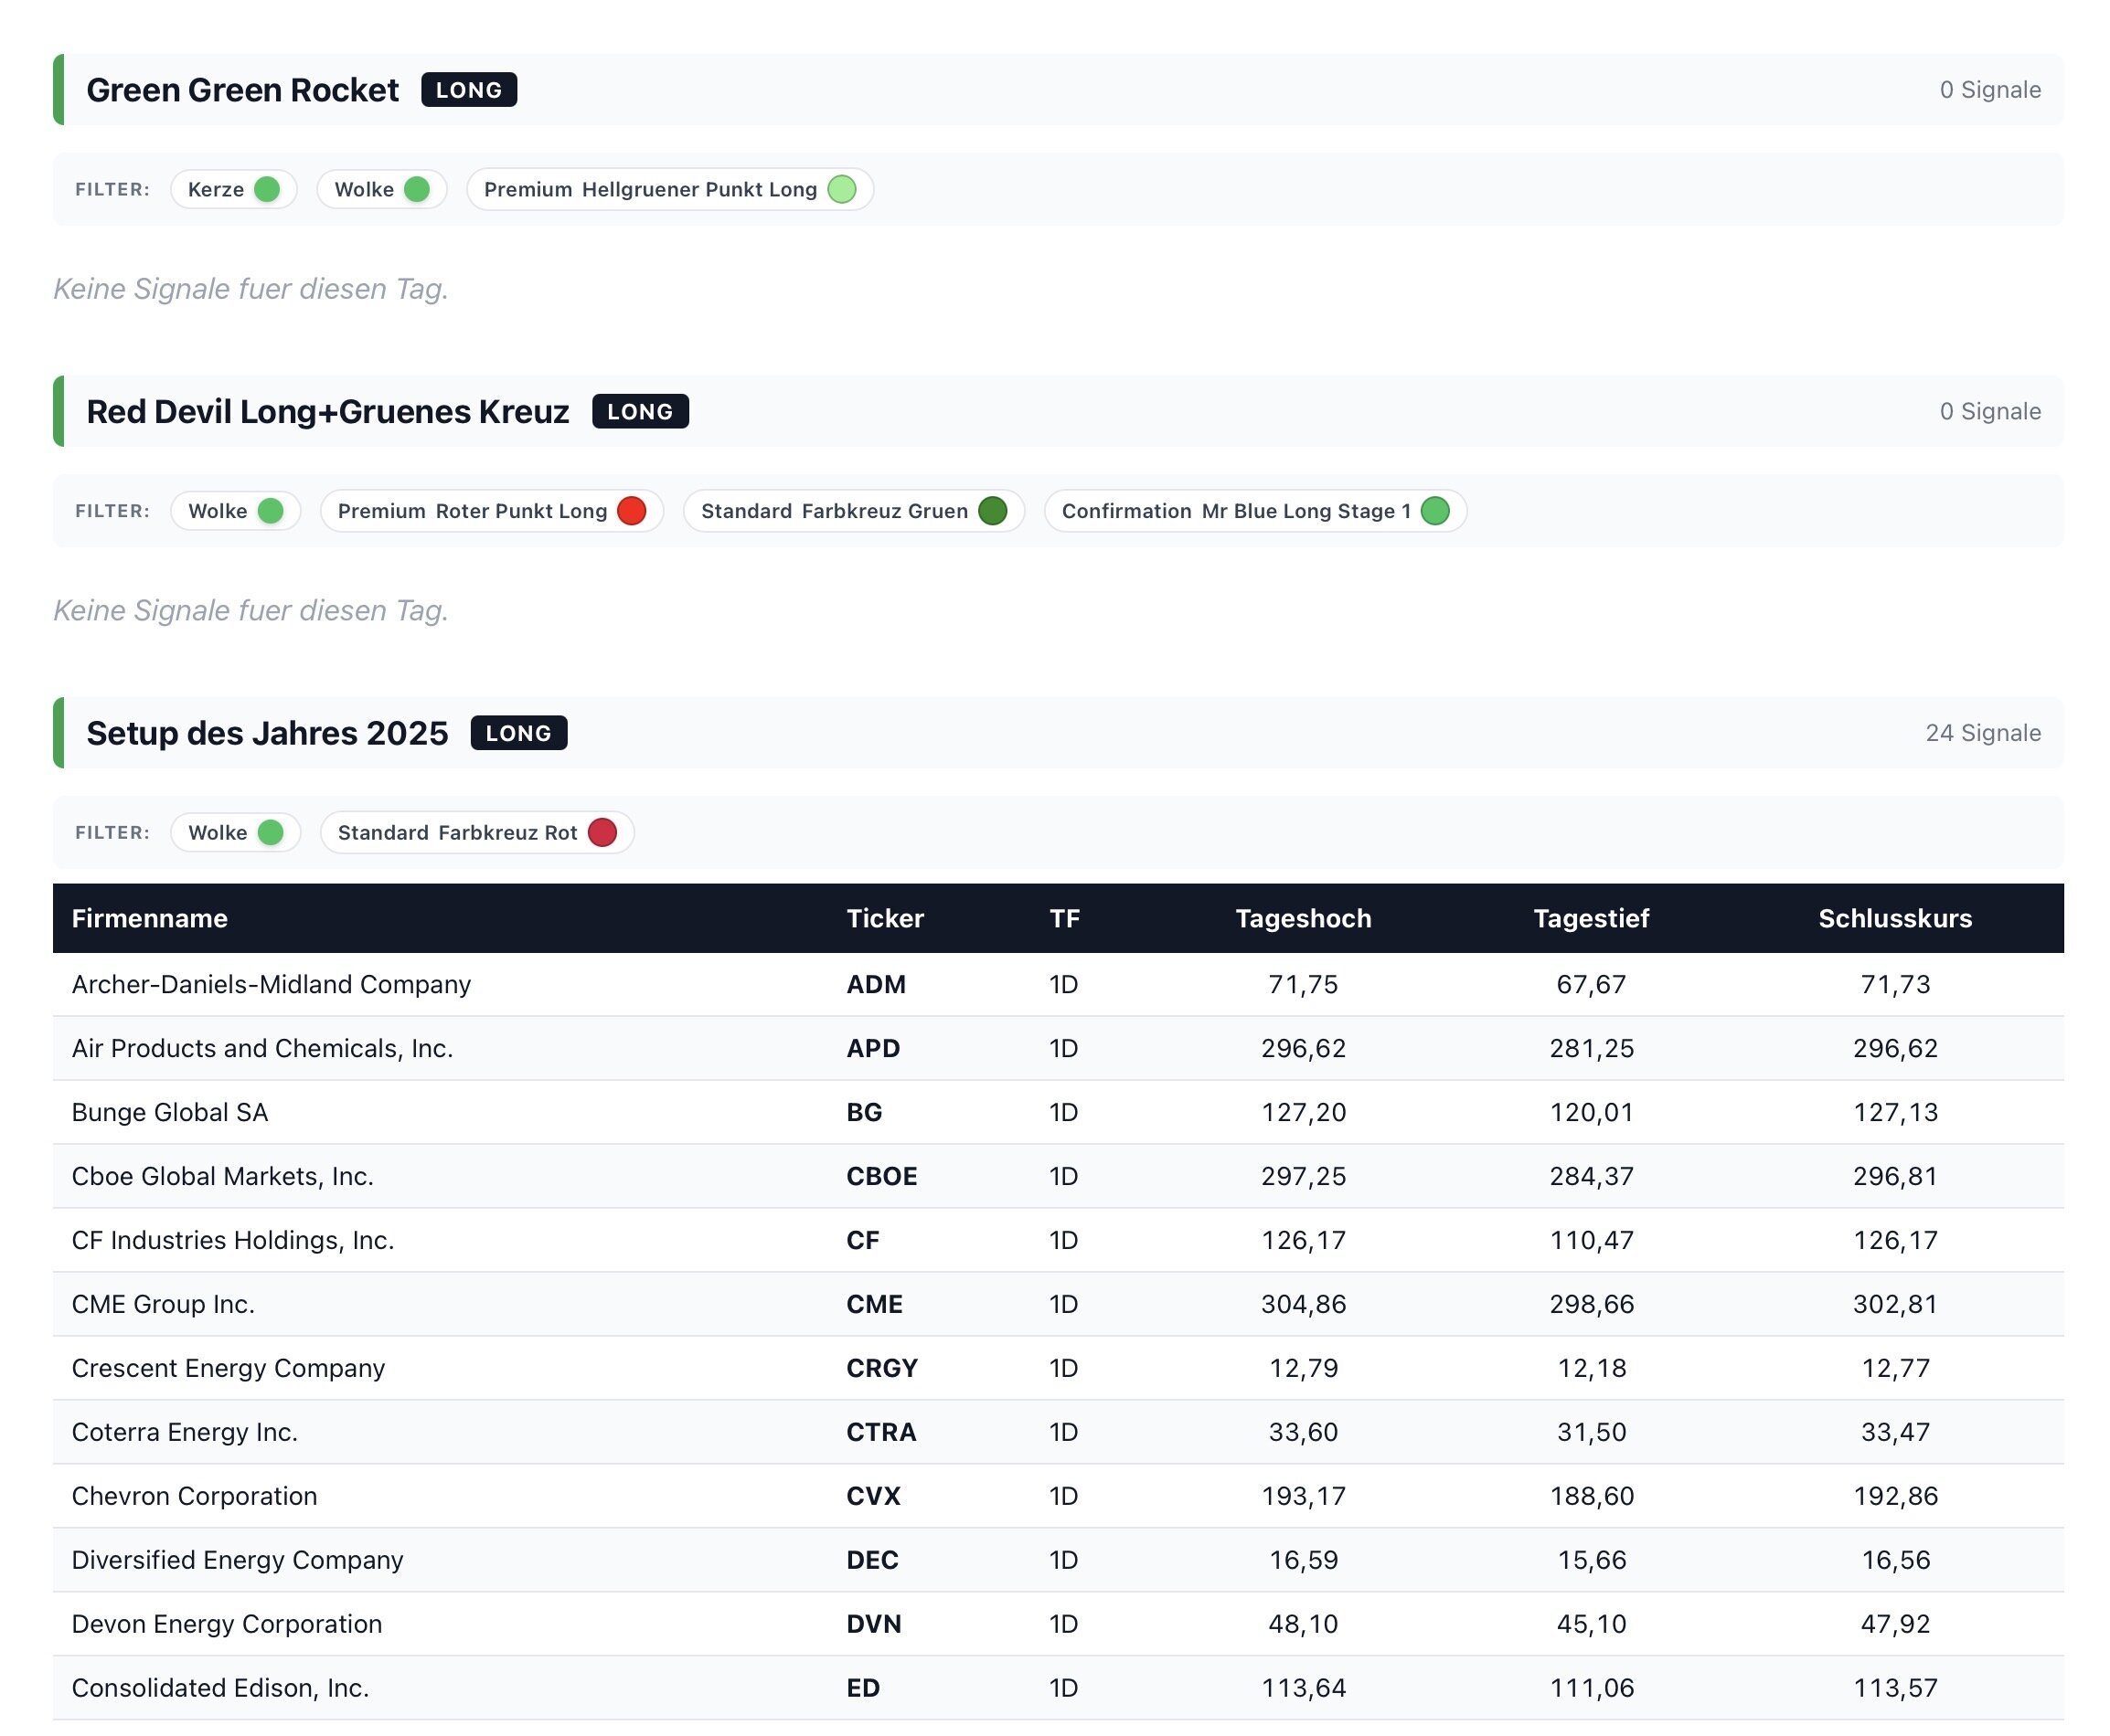Click the red dot of Roter Punkt Long
The height and width of the screenshot is (1736, 2110).
tap(630, 510)
